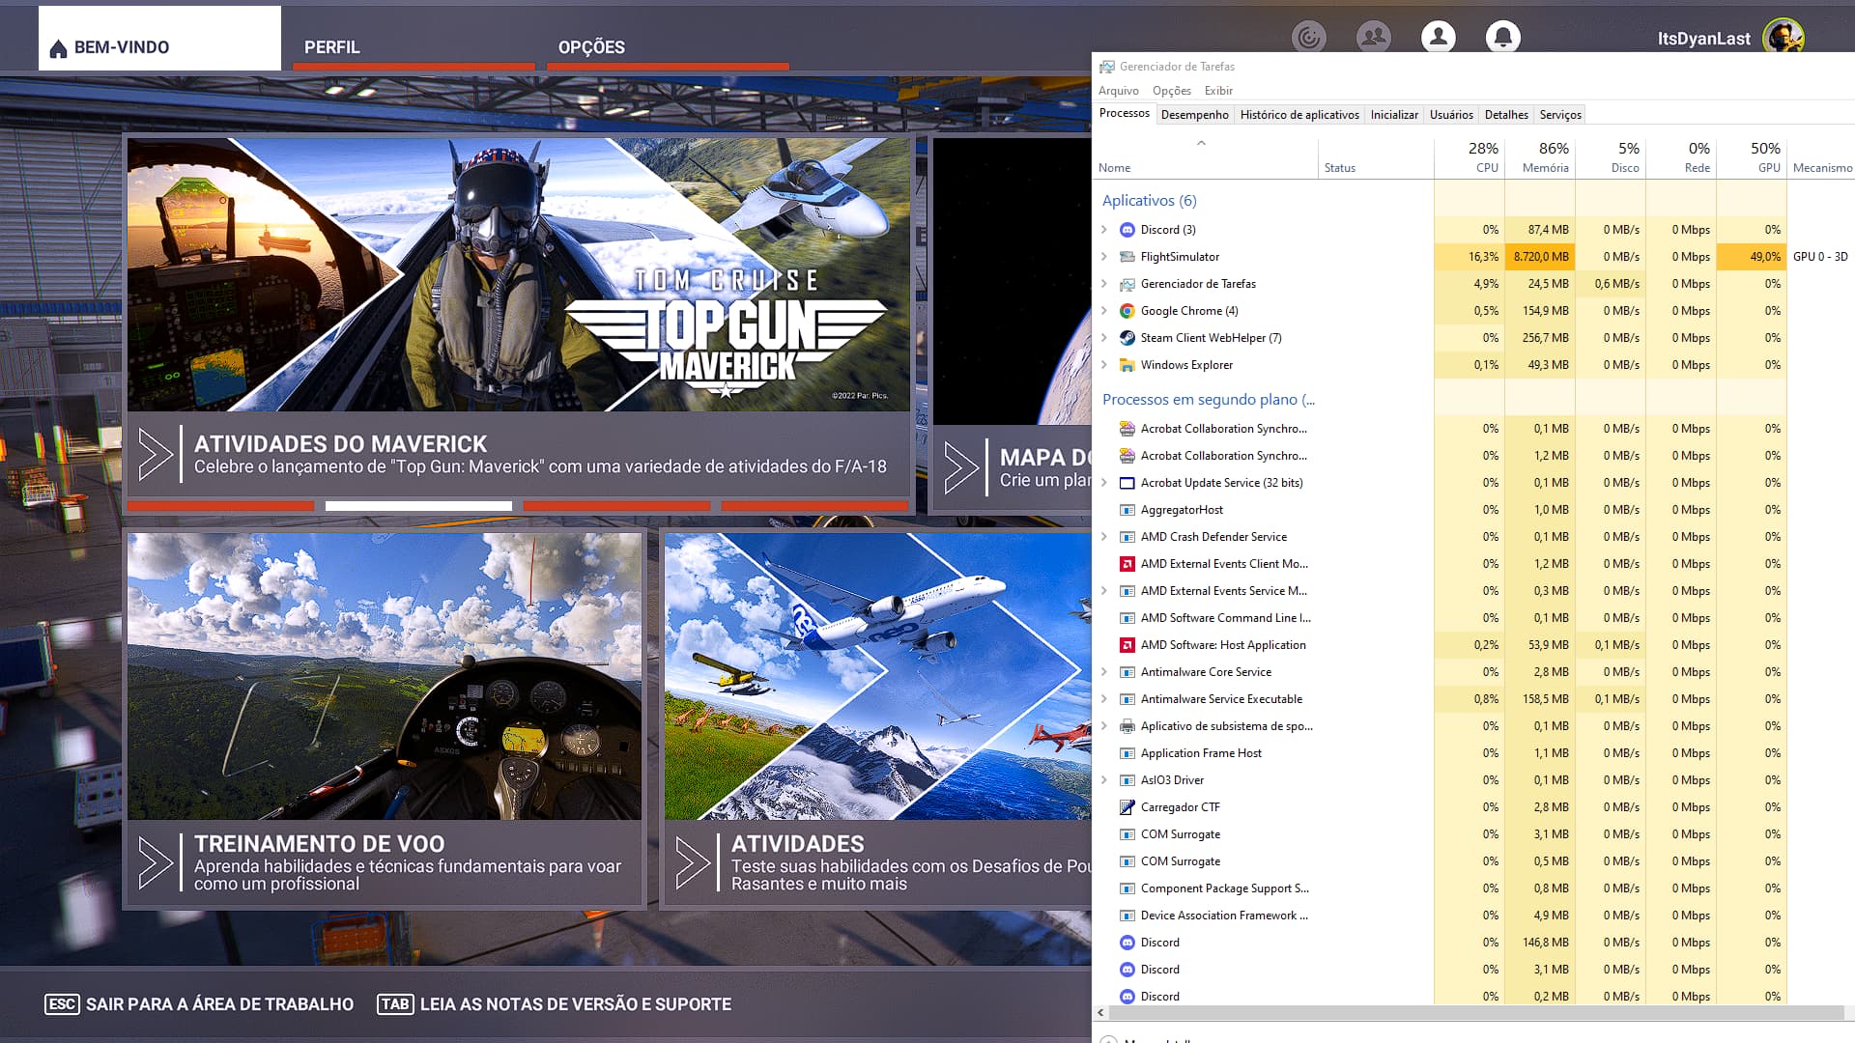Open the user account profile icon

(1438, 38)
